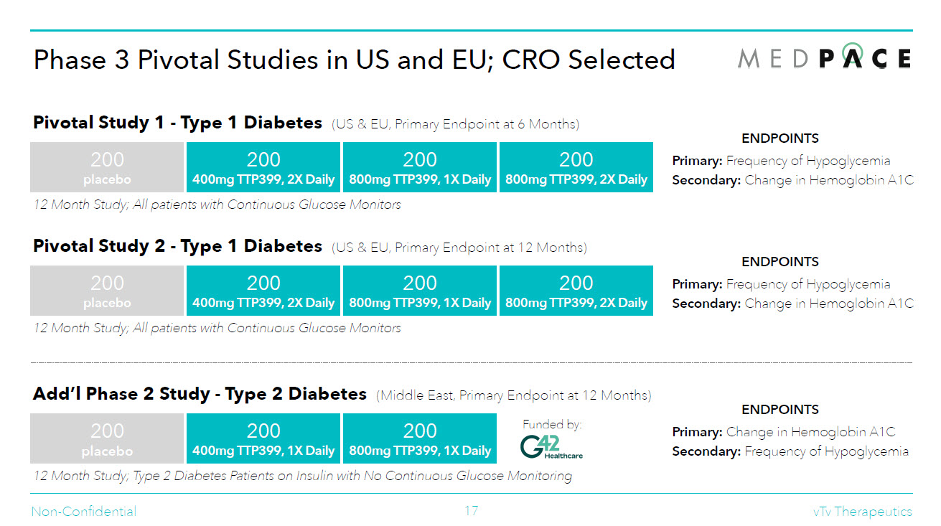The image size is (941, 526).
Task: Click the Pivotal Study 1 - Type 1 Diabetes heading
Action: click(x=177, y=123)
